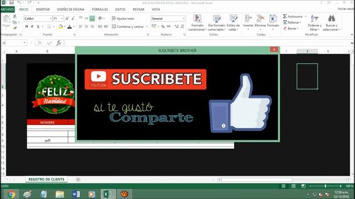Click the Cut scissors icon

pos(15,16)
